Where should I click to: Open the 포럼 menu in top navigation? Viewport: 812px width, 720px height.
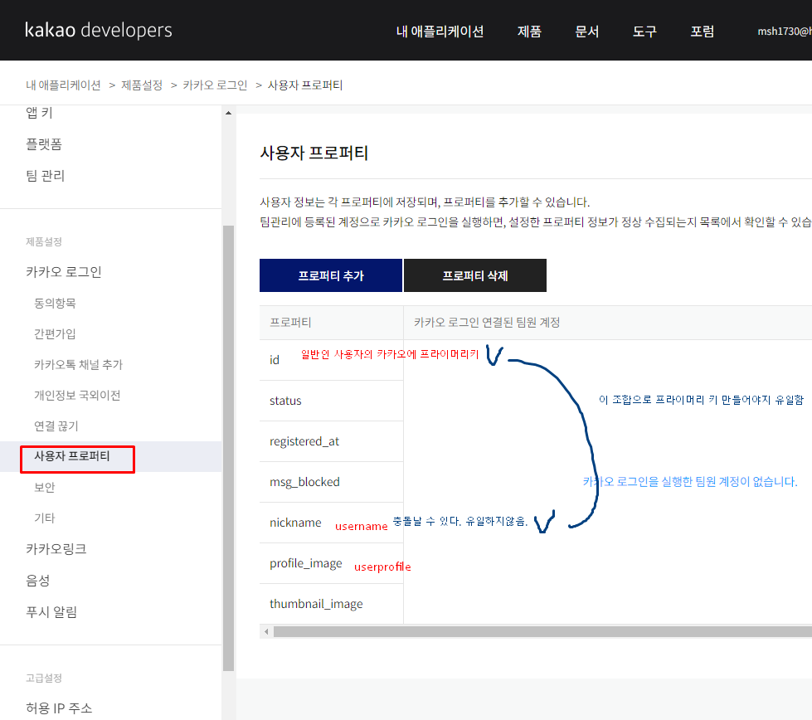[x=703, y=31]
